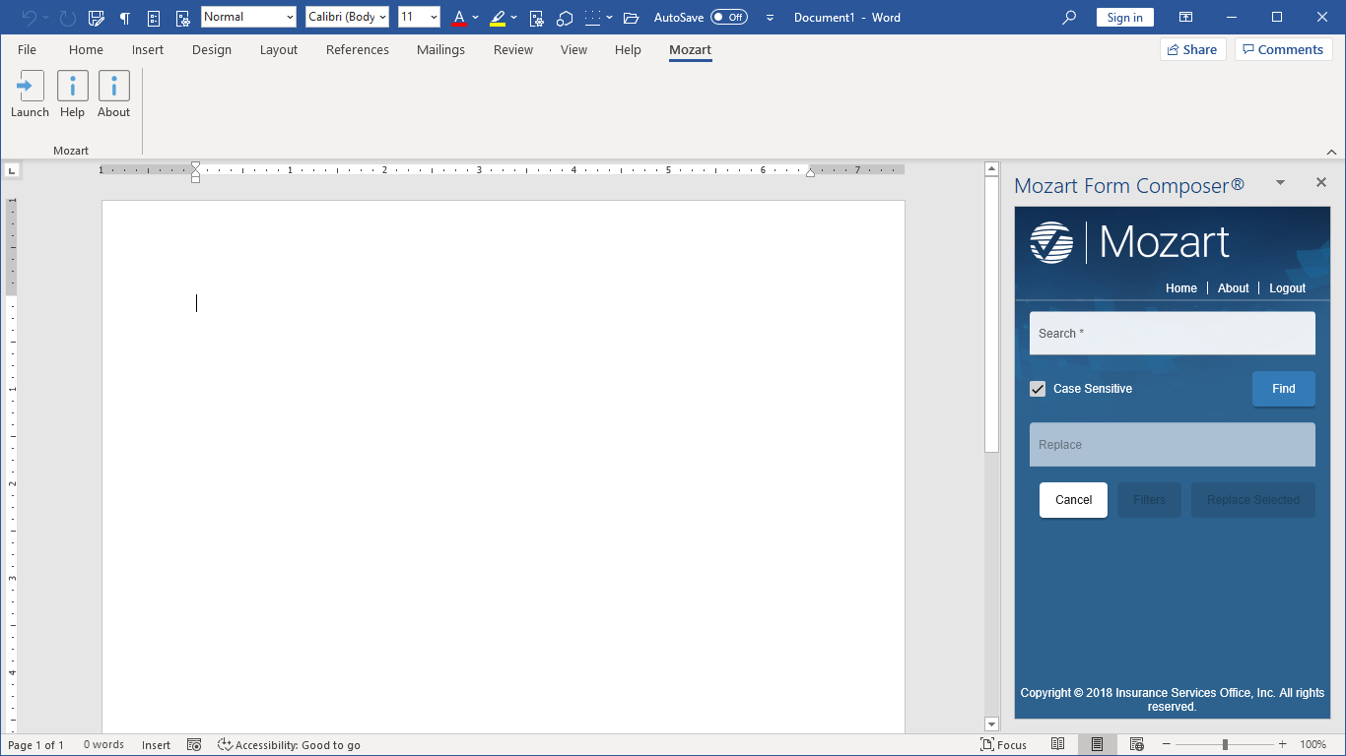This screenshot has height=756, width=1346.
Task: Click the font color A icon
Action: 458,18
